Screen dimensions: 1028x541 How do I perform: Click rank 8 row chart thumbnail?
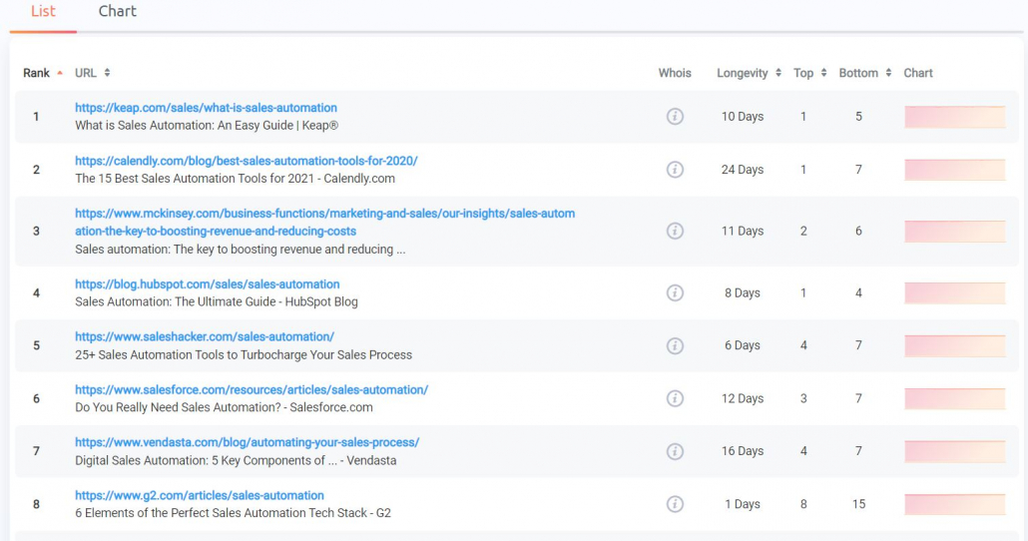pos(954,504)
